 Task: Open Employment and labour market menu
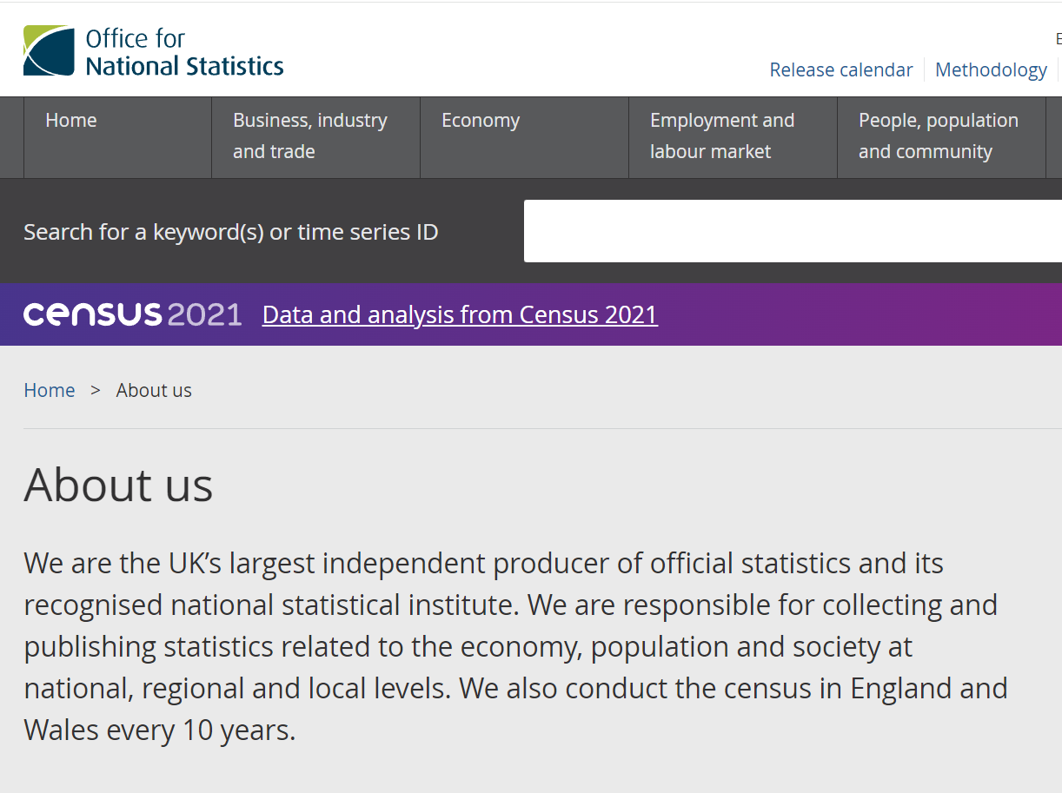tap(733, 137)
